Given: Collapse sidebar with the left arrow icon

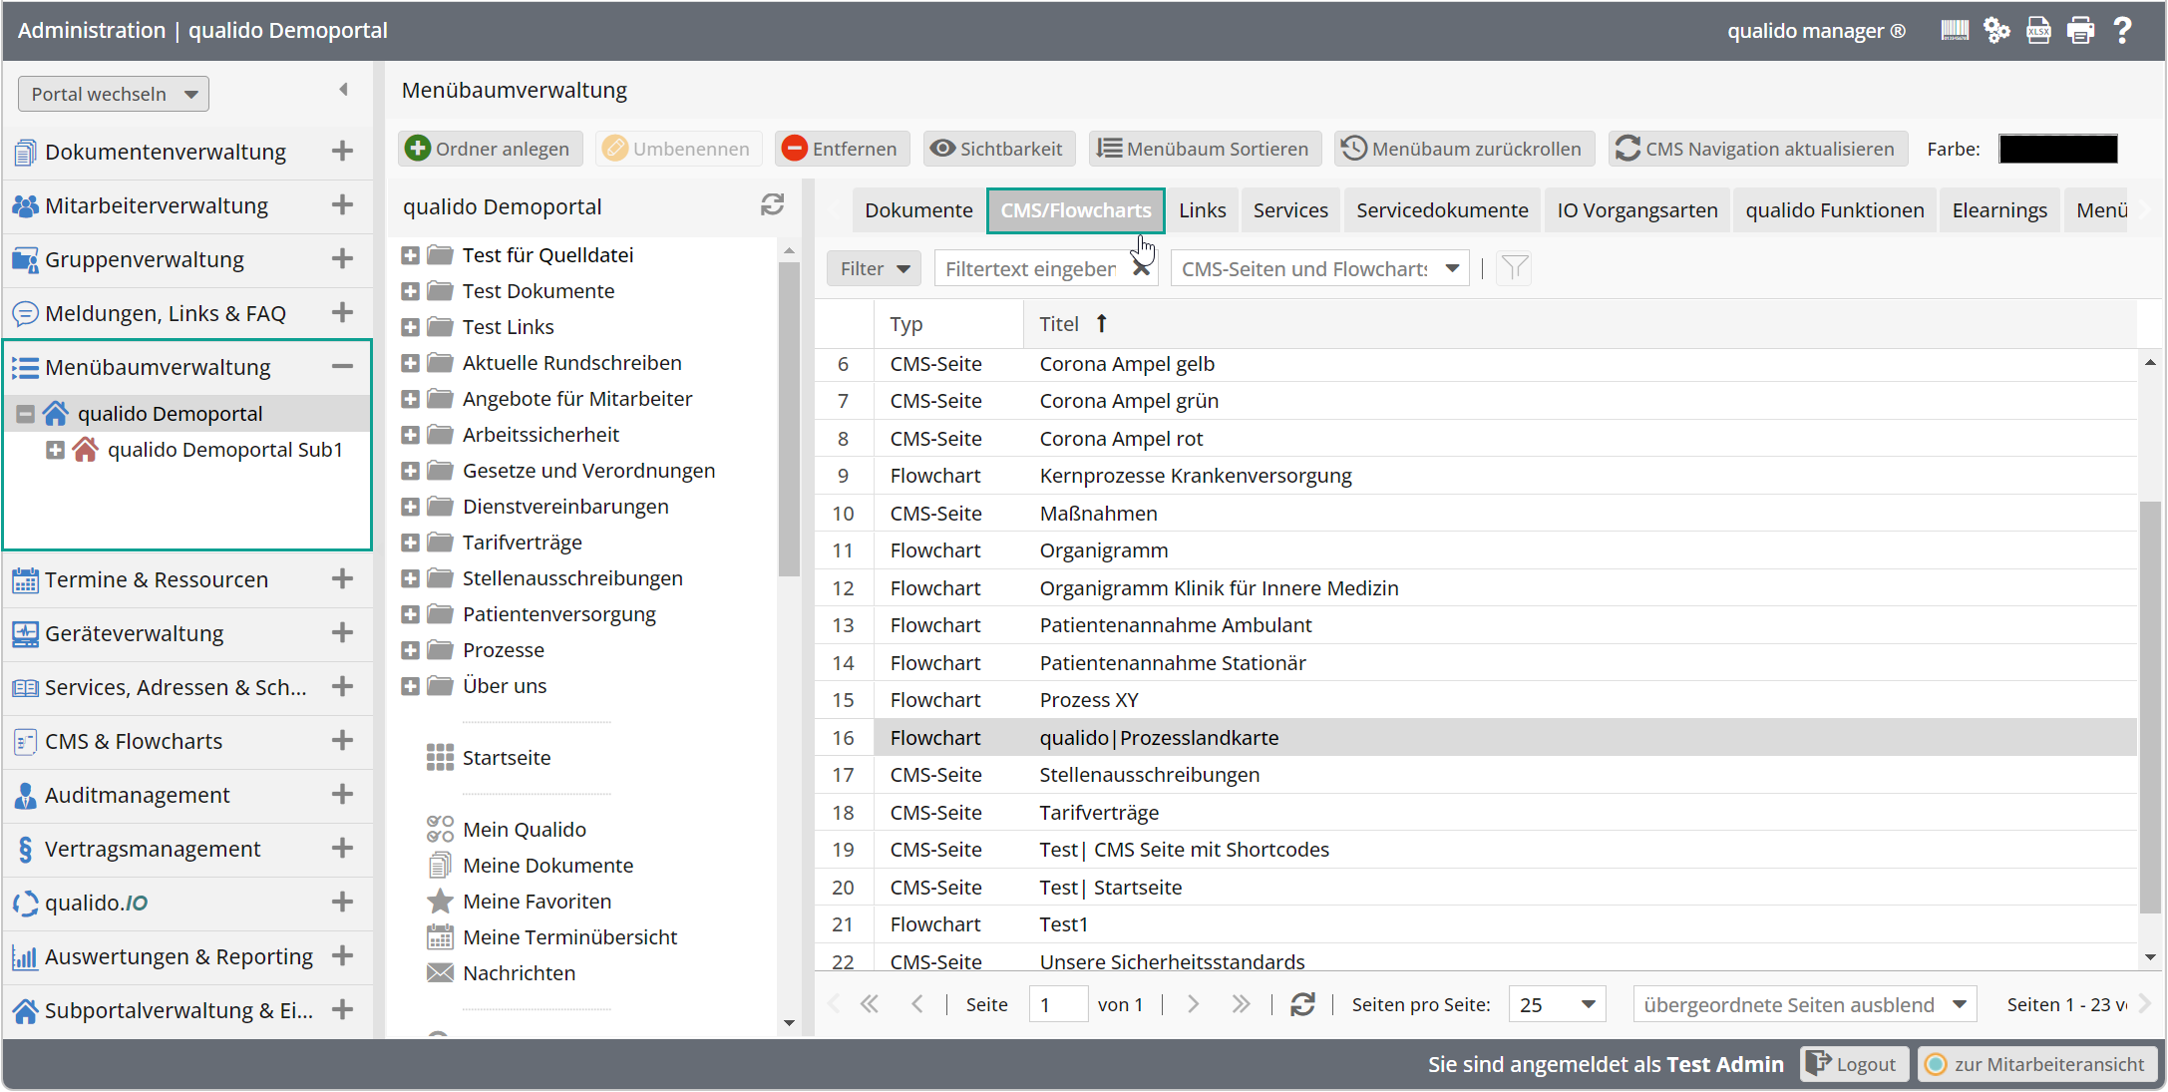Looking at the screenshot, I should pyautogui.click(x=343, y=90).
